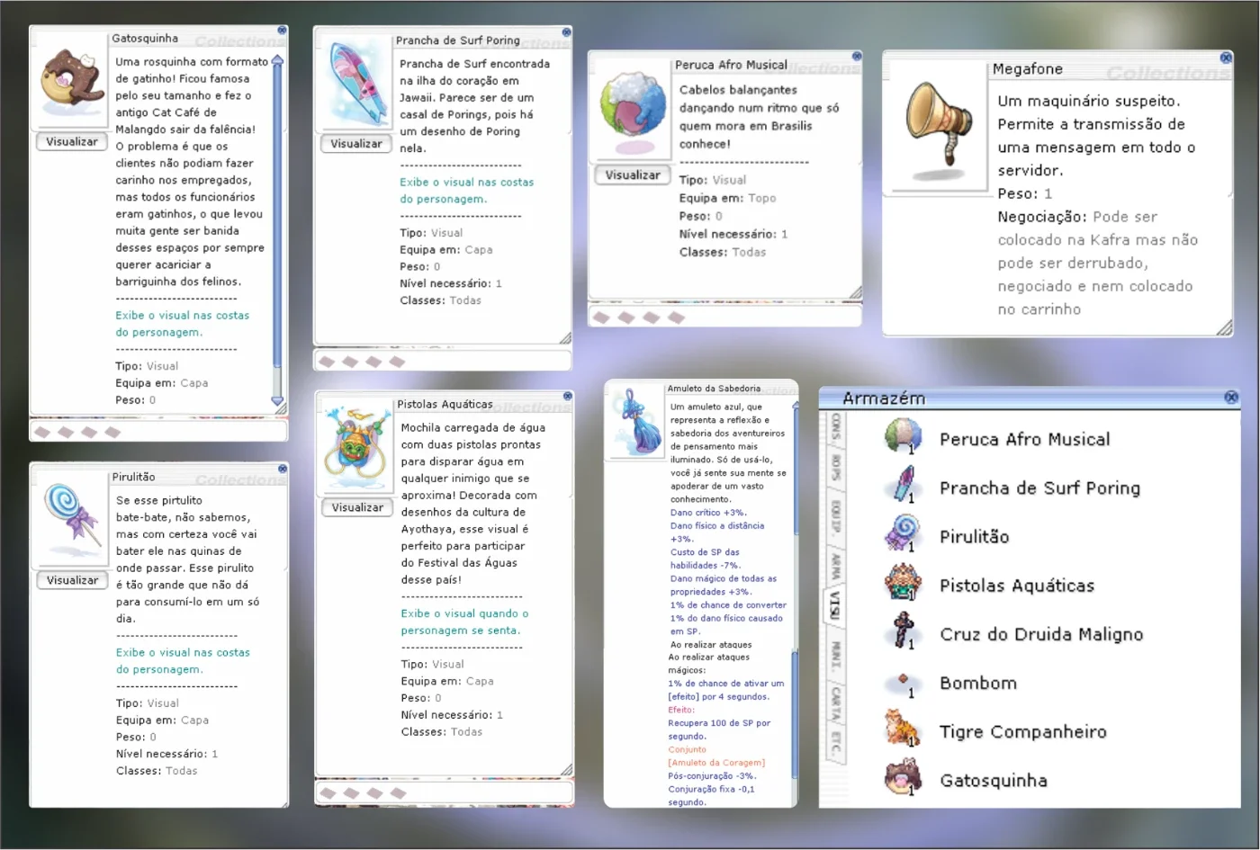The height and width of the screenshot is (850, 1260).
Task: Click scroll-down arrow in Gatosquinha description
Action: tap(277, 401)
